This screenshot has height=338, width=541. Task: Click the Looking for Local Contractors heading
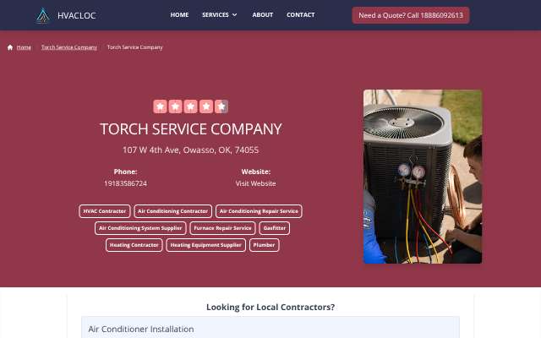[x=270, y=307]
